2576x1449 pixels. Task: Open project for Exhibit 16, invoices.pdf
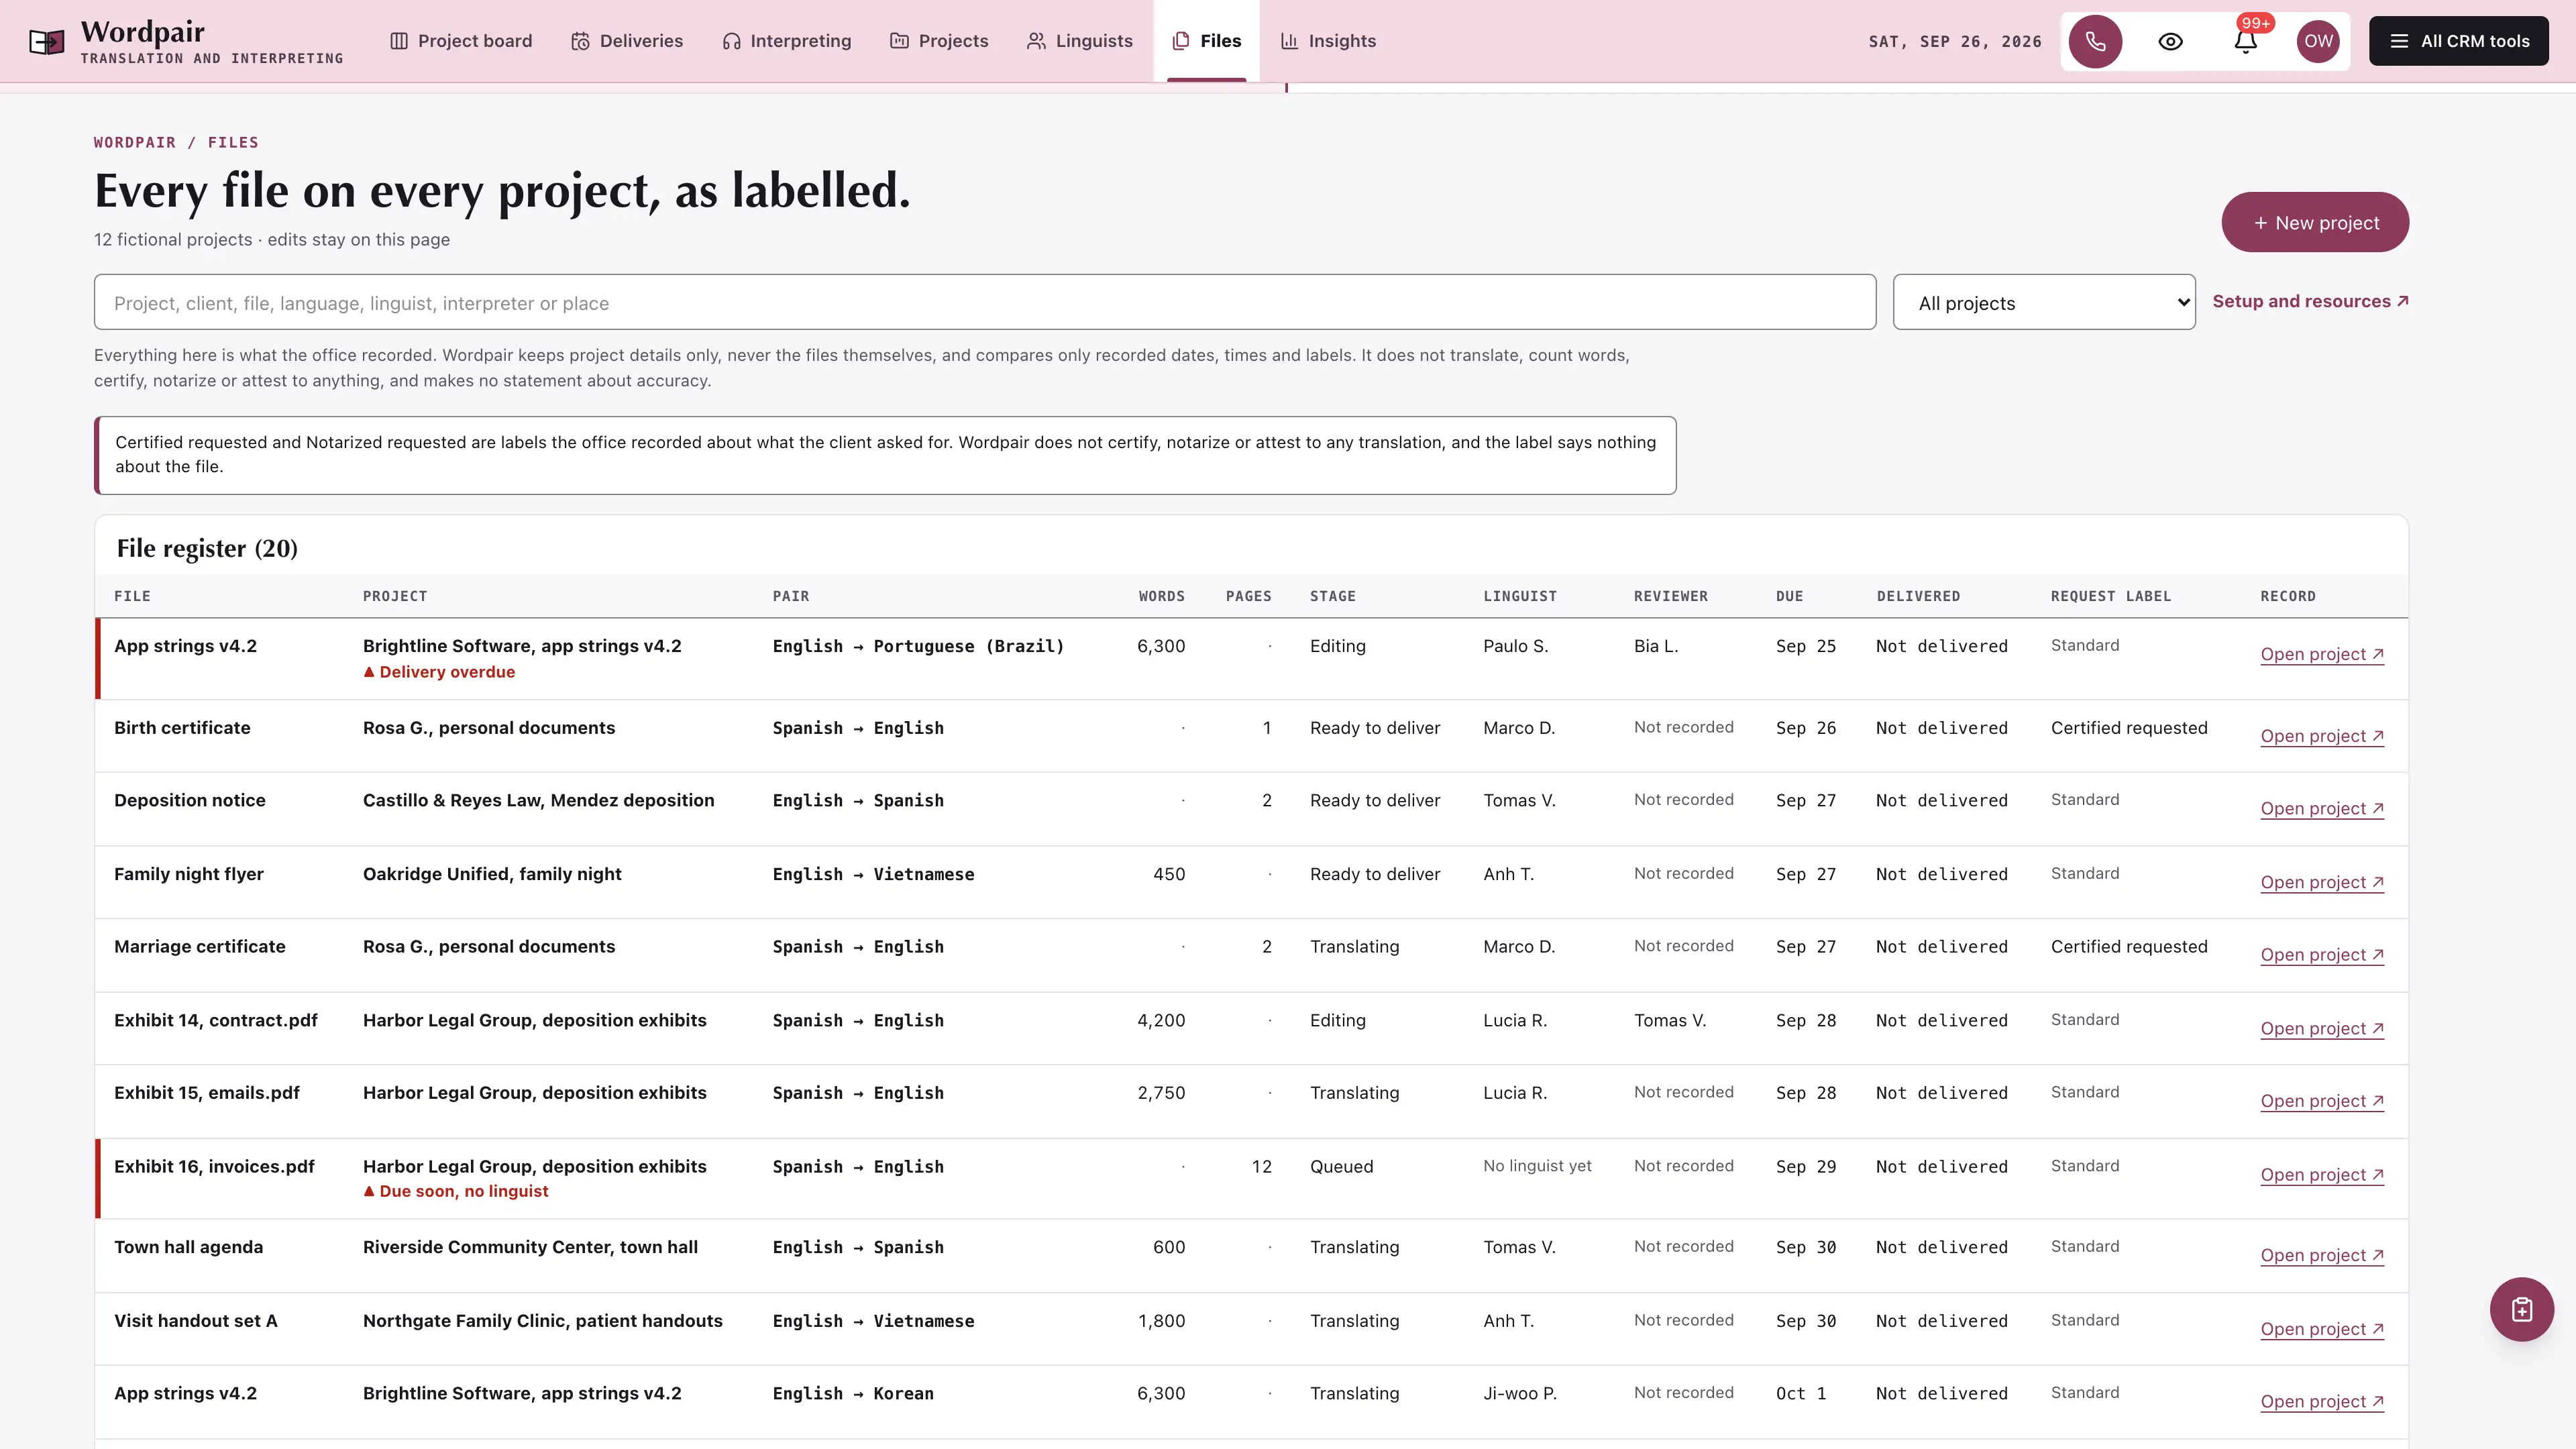coord(2322,1175)
